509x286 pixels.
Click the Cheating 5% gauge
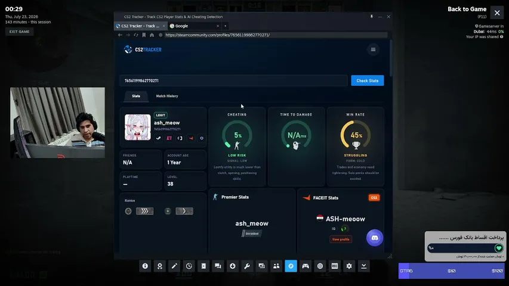[237, 135]
